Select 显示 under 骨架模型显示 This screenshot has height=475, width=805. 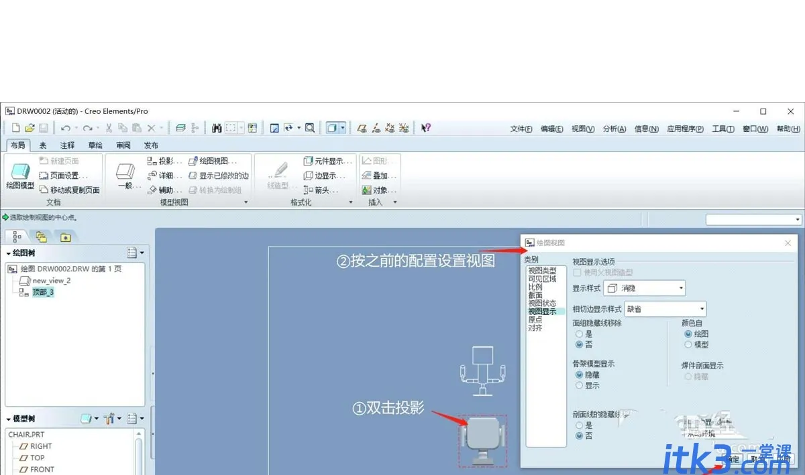coord(579,385)
